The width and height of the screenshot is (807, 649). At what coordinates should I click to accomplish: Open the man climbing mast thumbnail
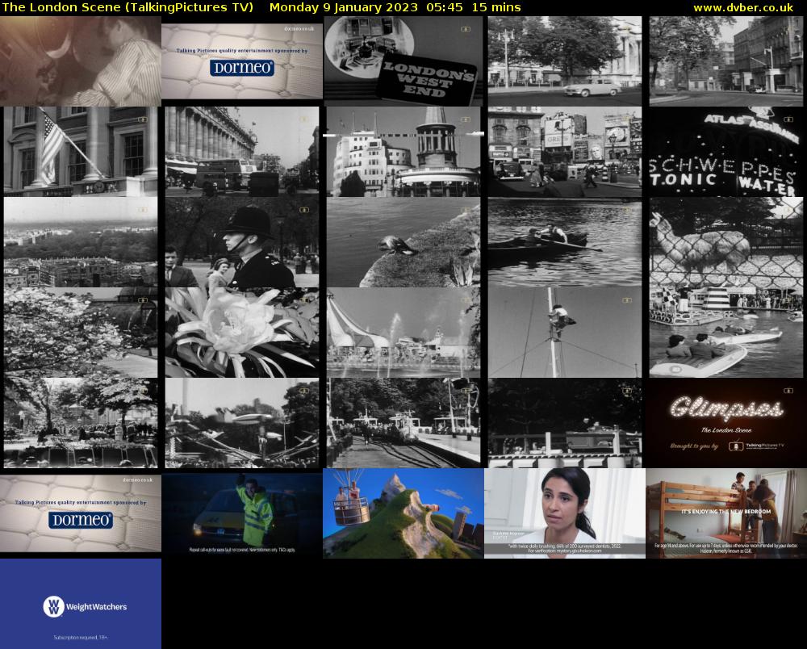pyautogui.click(x=565, y=333)
